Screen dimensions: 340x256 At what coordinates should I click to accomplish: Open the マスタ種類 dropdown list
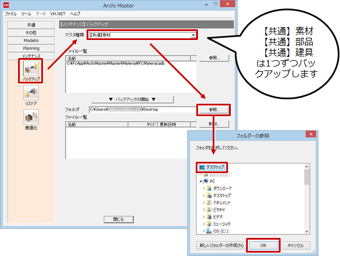coord(193,35)
